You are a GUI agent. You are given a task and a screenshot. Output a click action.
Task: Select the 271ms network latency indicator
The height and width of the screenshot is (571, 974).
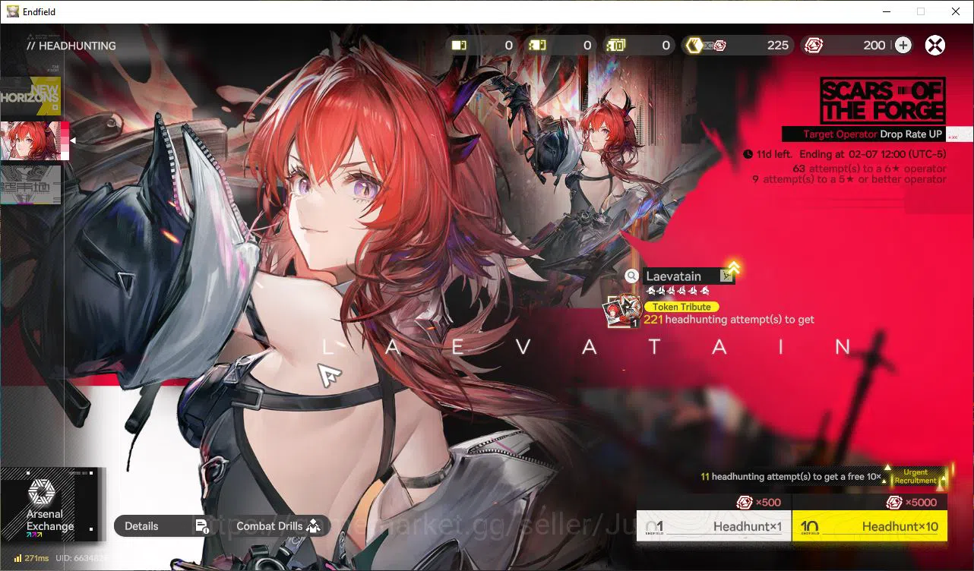point(32,558)
